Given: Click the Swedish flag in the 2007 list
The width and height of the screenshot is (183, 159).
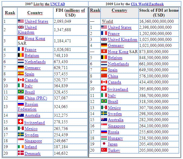Looking at the screenshot, I should click(x=21, y=134).
